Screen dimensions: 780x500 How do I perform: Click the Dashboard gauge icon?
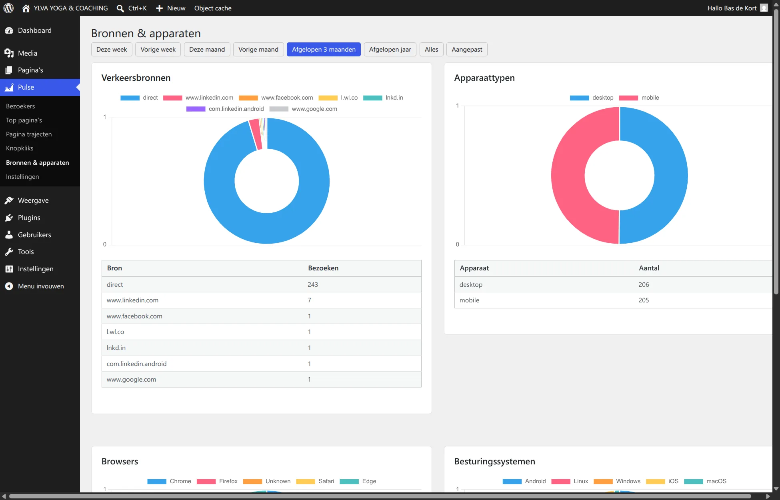tap(9, 30)
